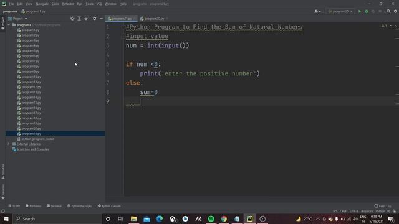Click the Windows taskbar Search box

(57, 218)
